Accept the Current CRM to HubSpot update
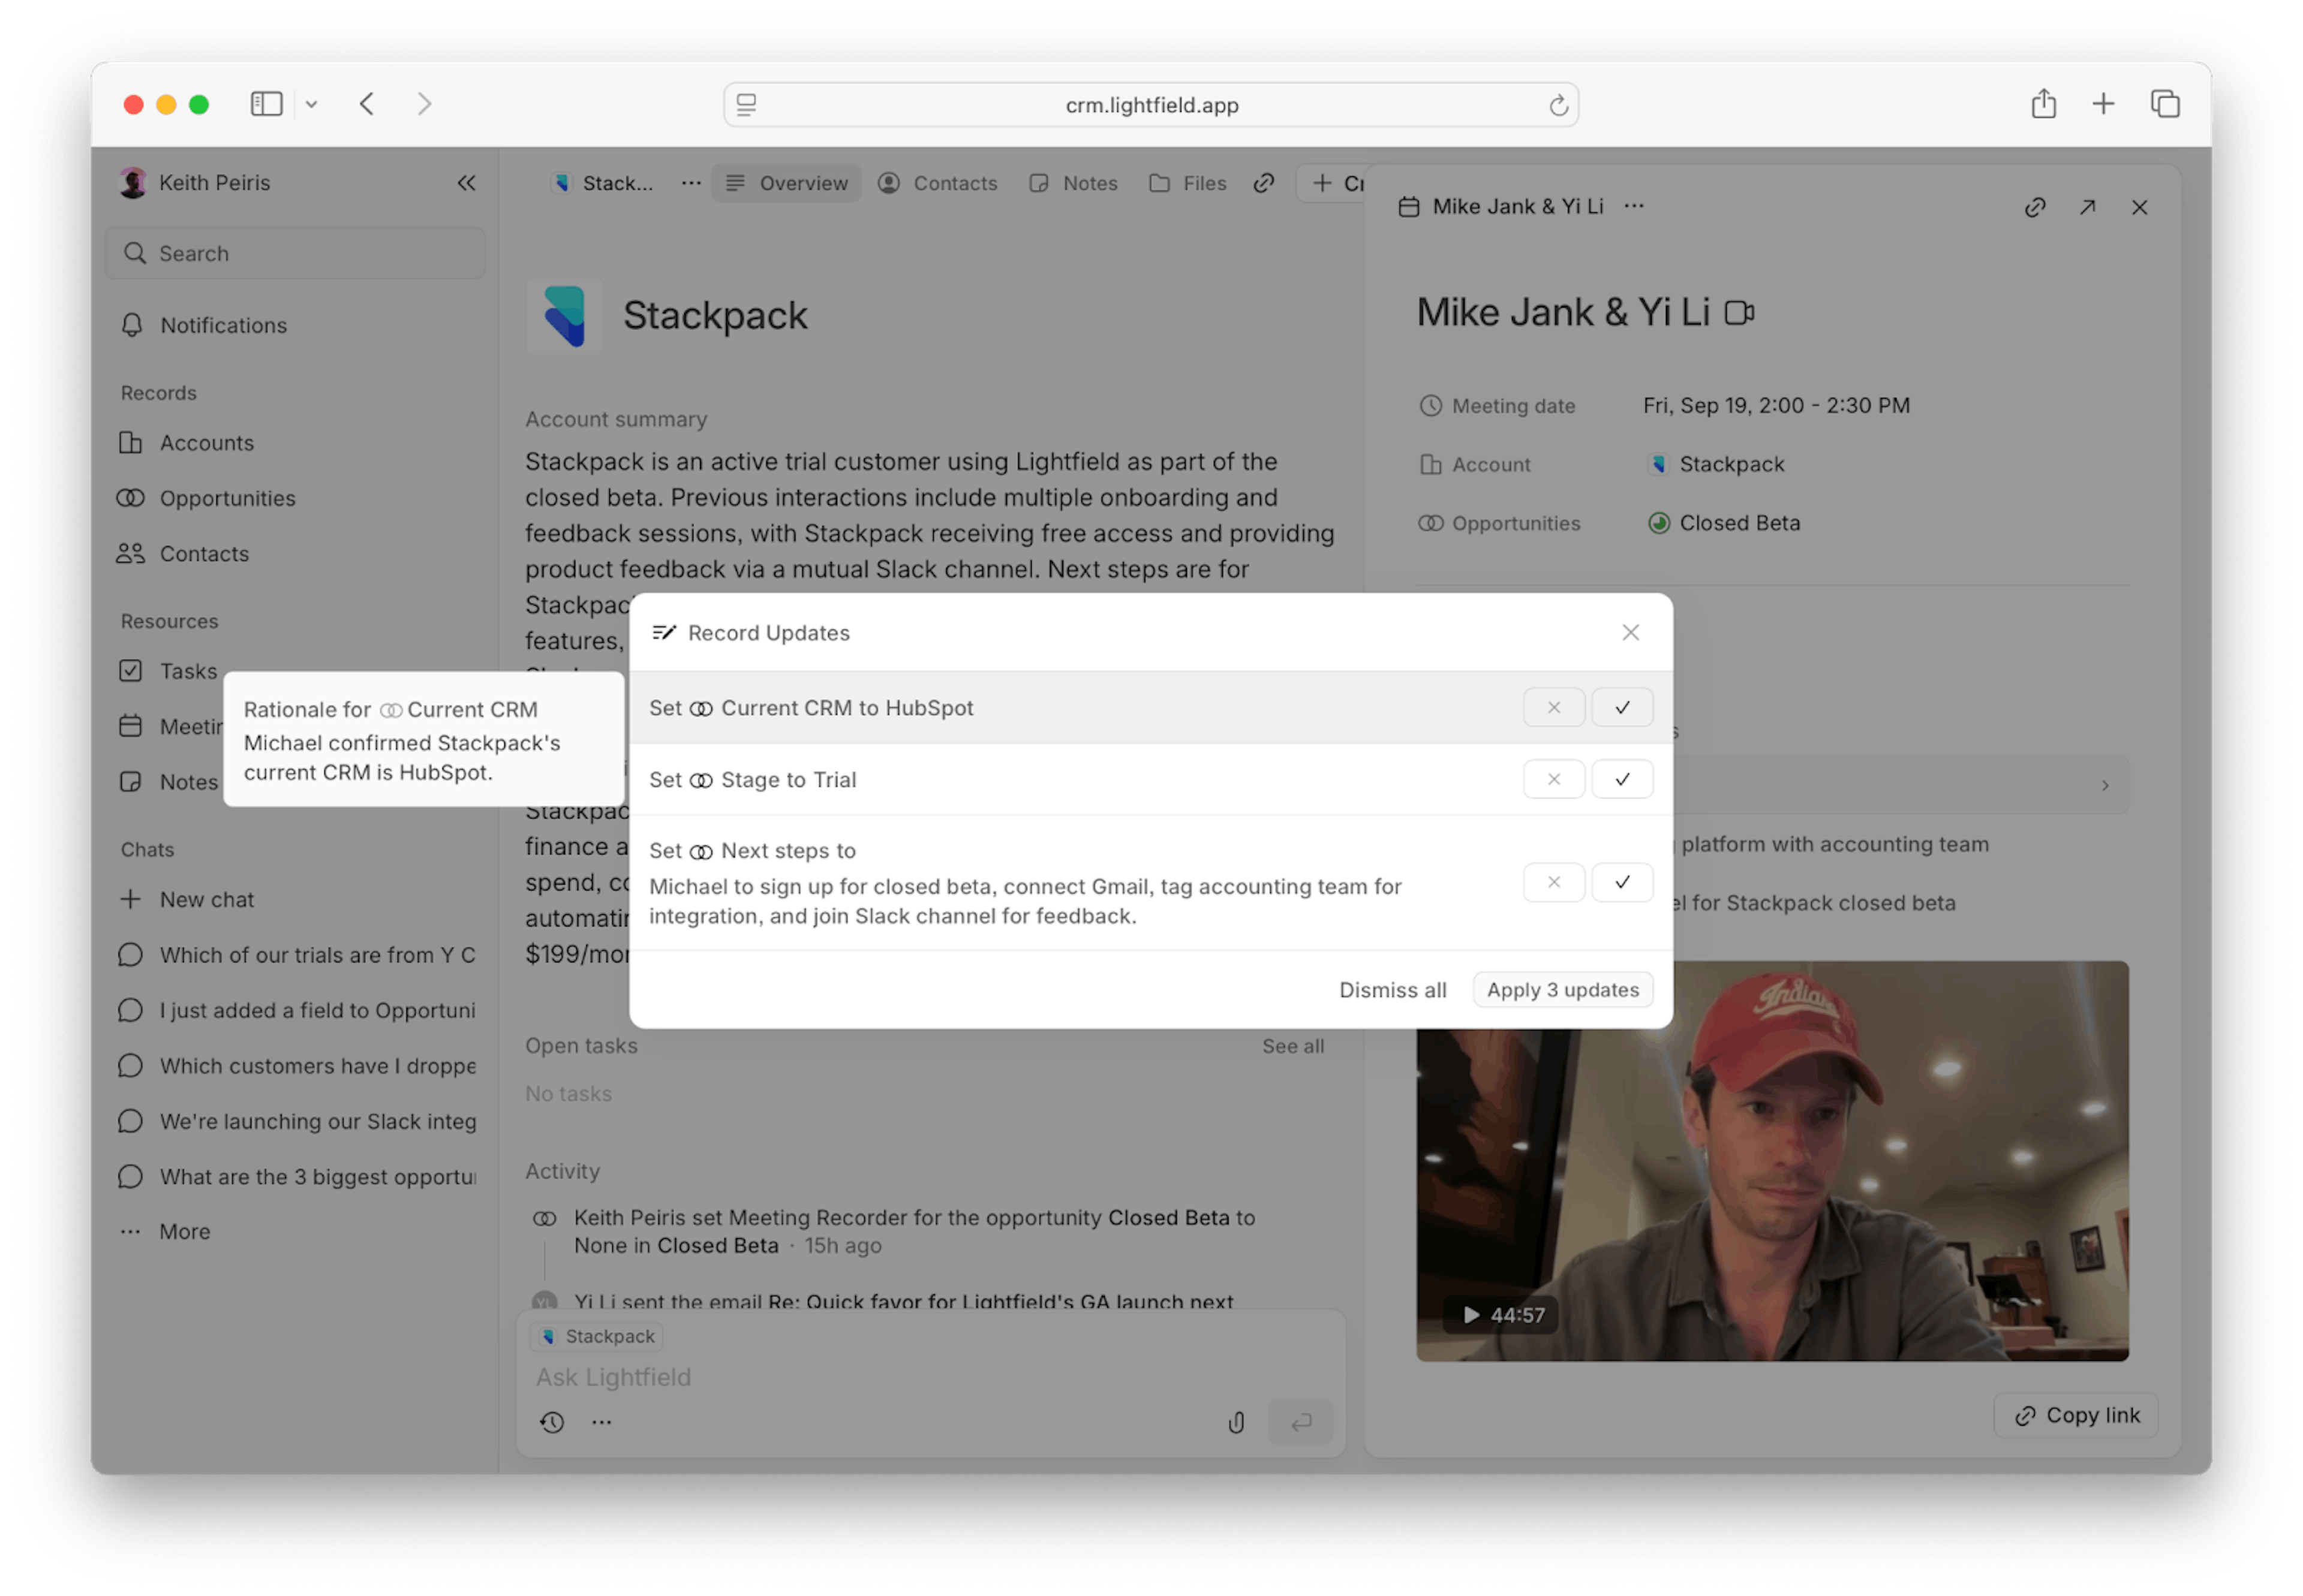 pos(1622,707)
